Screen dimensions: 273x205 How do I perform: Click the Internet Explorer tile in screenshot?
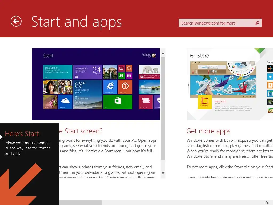coord(110,87)
